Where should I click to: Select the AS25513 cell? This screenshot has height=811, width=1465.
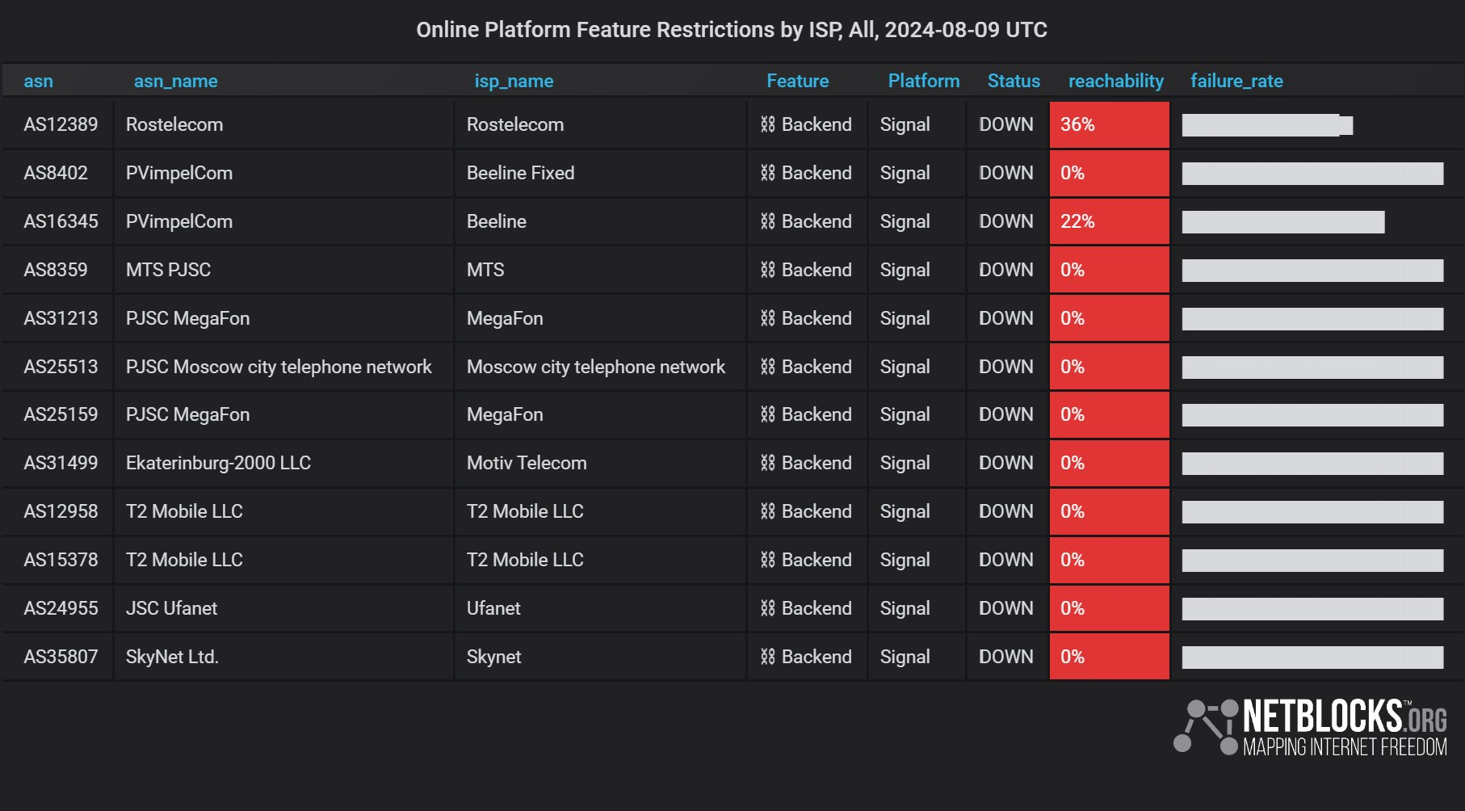(x=57, y=367)
